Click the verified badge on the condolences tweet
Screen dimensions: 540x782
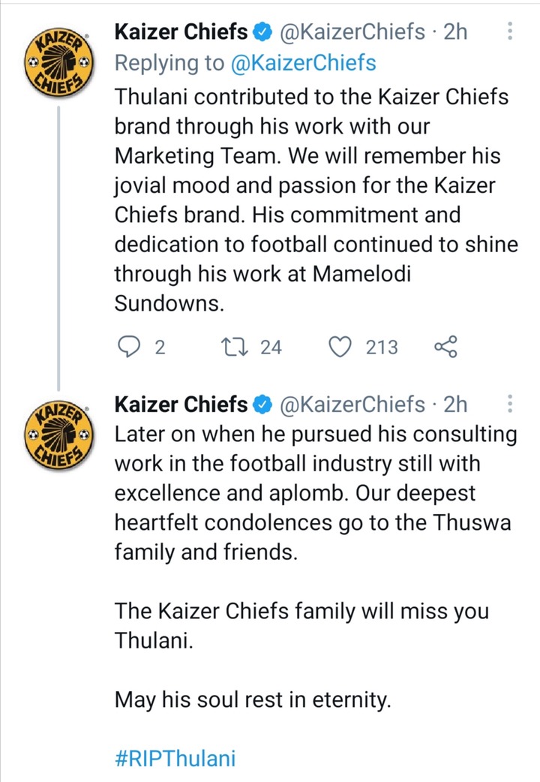[x=262, y=405]
